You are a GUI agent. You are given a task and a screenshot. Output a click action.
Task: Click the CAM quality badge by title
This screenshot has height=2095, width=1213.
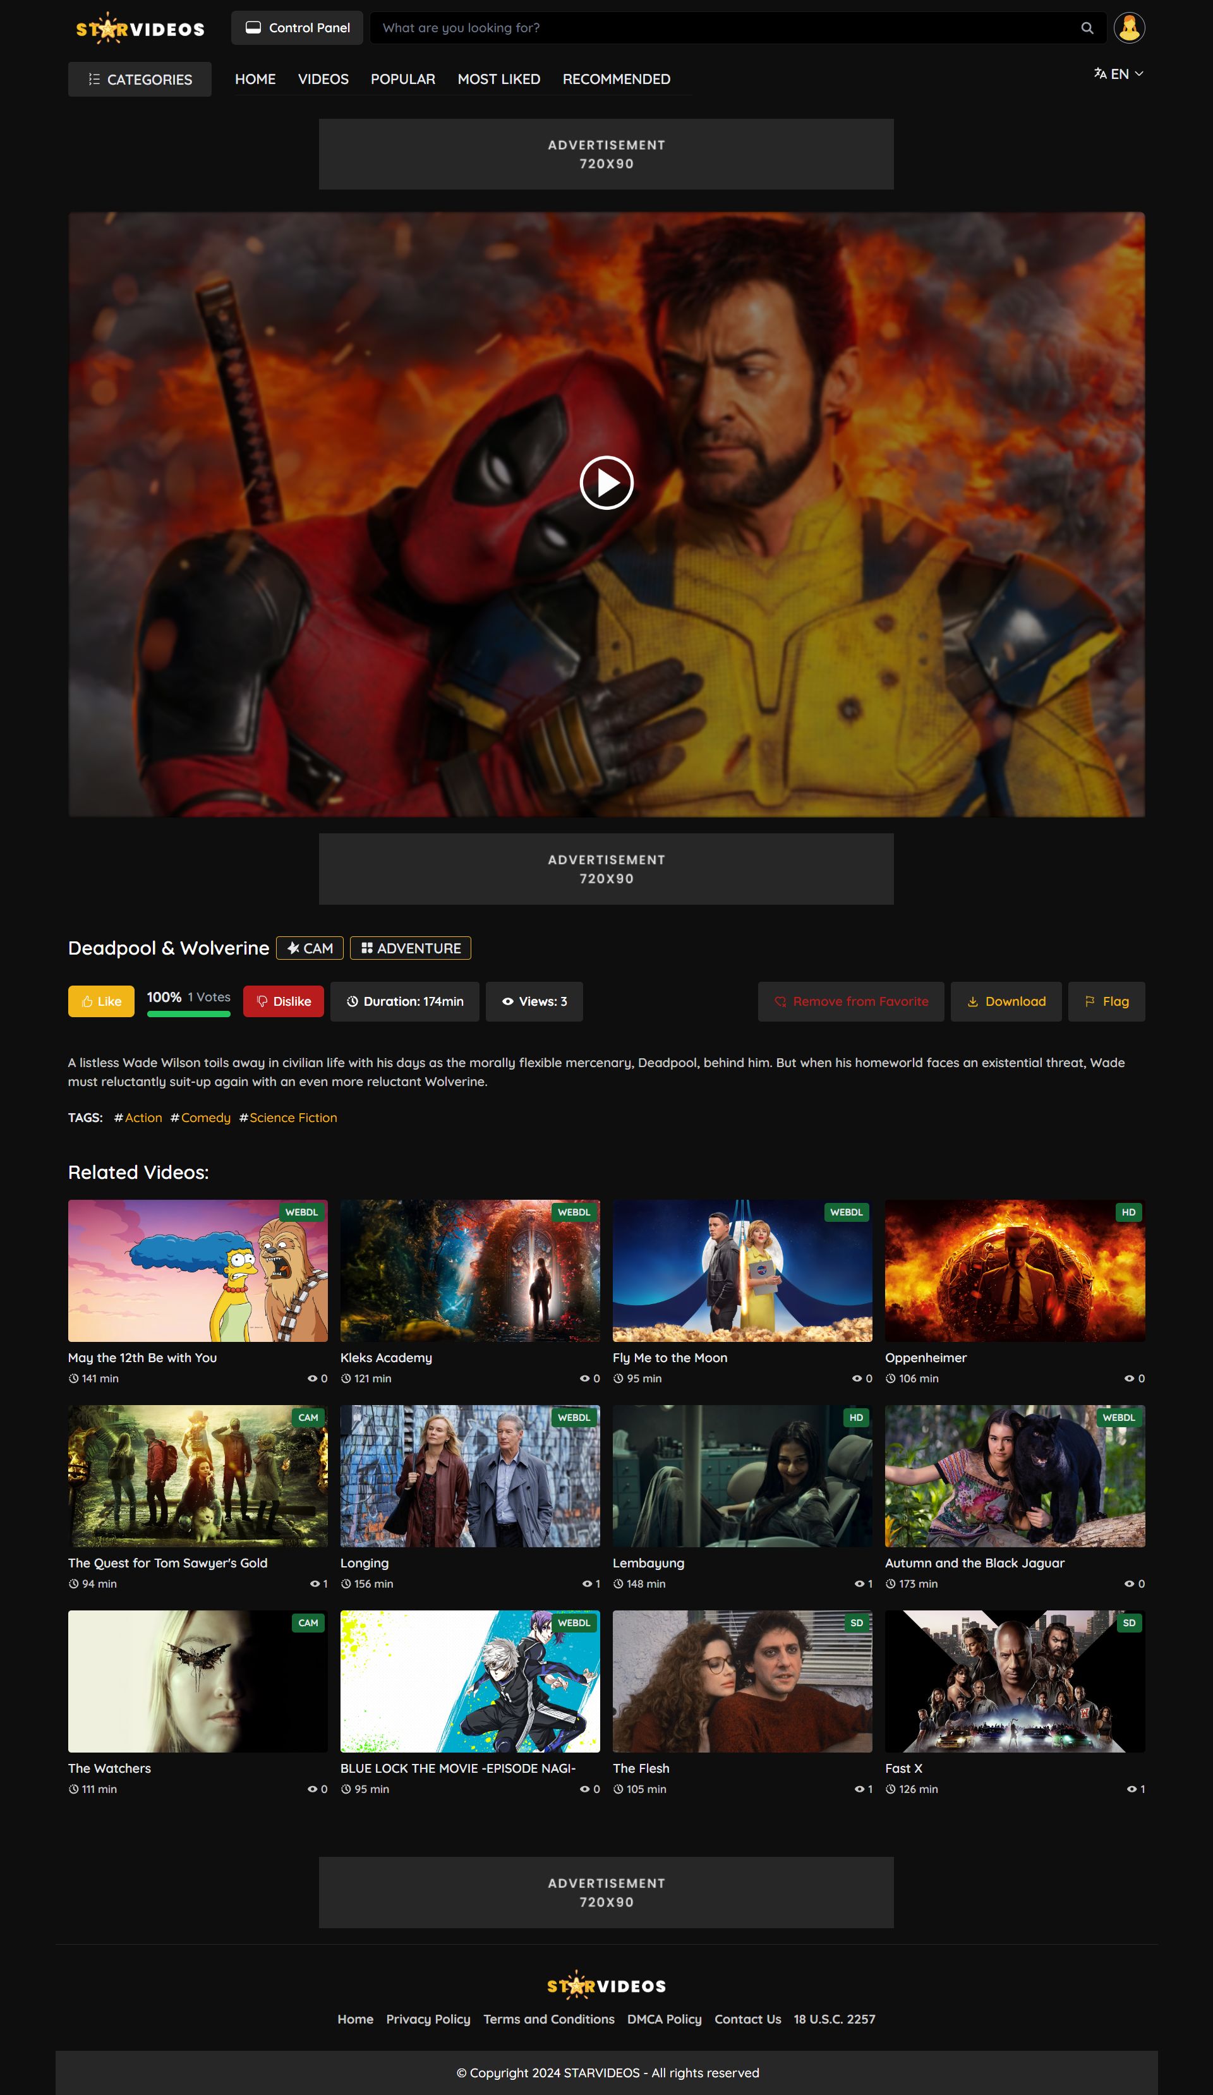tap(310, 948)
